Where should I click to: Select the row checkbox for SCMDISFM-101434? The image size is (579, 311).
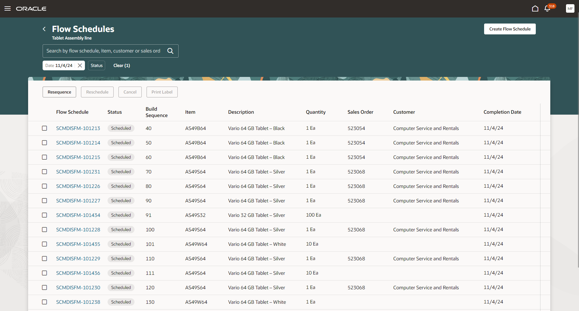[44, 215]
